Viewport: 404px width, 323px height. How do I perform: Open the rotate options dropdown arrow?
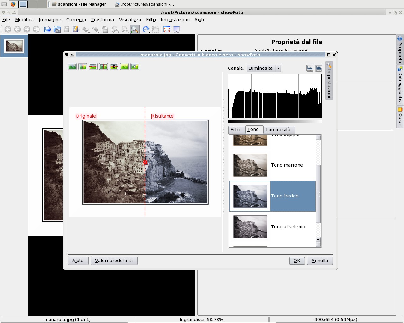149,32
